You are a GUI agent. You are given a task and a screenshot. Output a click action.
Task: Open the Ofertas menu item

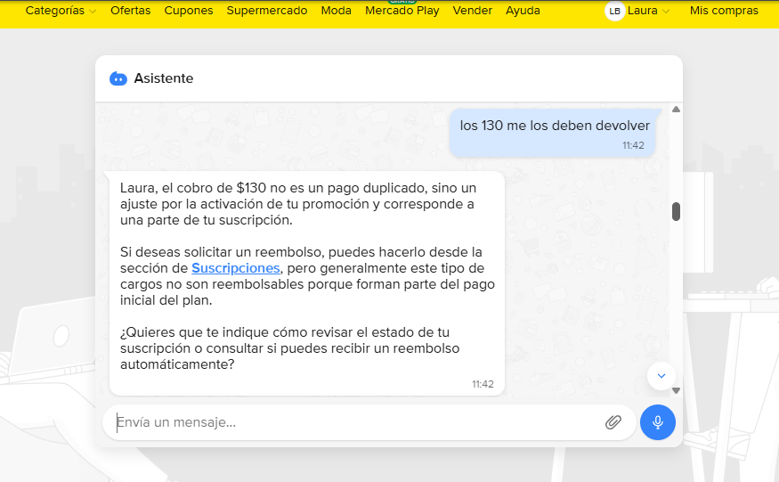130,11
